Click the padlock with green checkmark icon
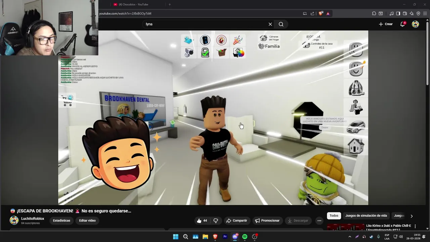 point(205,52)
